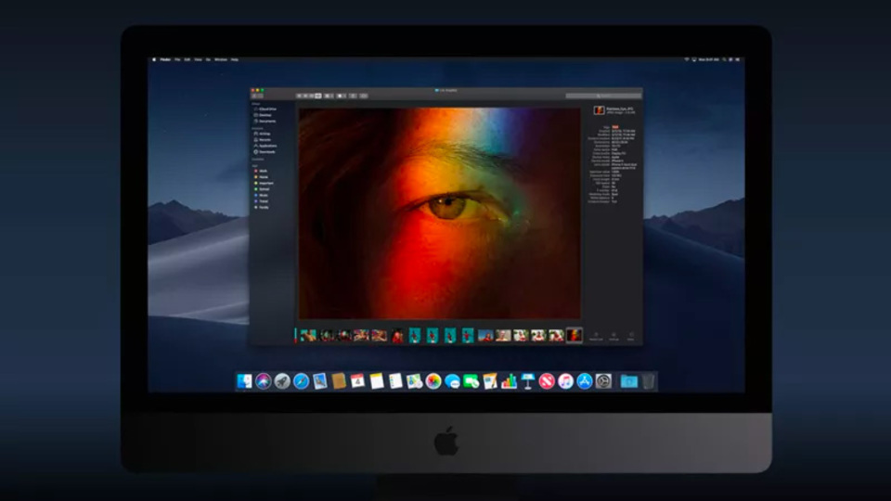This screenshot has width=891, height=501.
Task: Open the Edit menu
Action: click(x=187, y=59)
